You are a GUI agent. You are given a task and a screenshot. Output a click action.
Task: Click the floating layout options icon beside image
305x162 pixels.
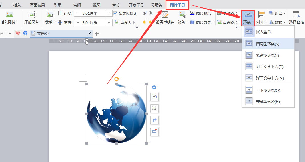154,97
